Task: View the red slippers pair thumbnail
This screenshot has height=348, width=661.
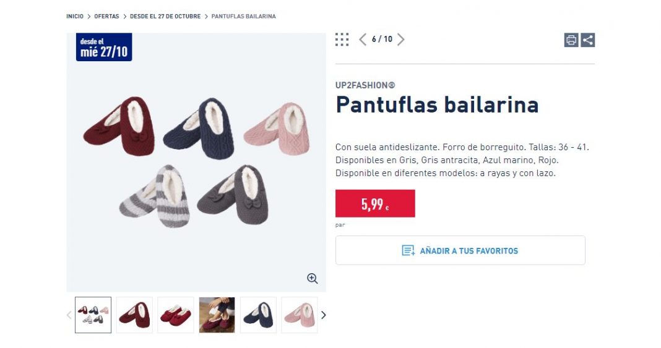Action: pos(176,315)
